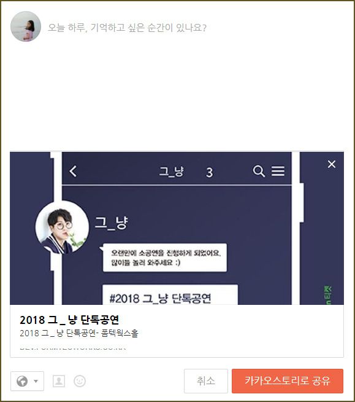Click the partially hidden URL text
This screenshot has height=402, width=355.
[x=72, y=349]
